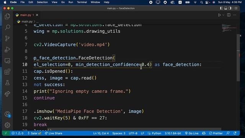Open Customize Layout icon in title bar
Image resolution: width=245 pixels, height=138 pixels.
point(236,8)
